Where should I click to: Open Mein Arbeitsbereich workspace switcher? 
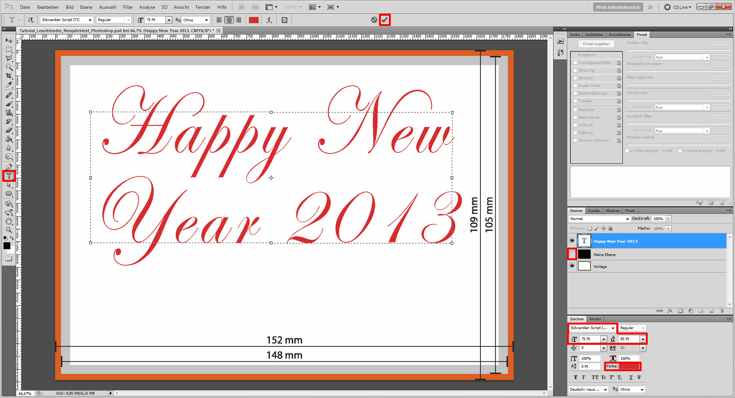pos(617,7)
